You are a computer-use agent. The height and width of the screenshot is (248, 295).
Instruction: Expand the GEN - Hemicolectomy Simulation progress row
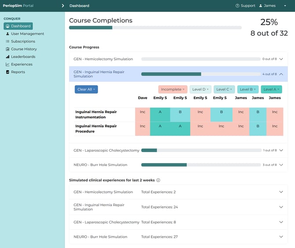[281, 59]
